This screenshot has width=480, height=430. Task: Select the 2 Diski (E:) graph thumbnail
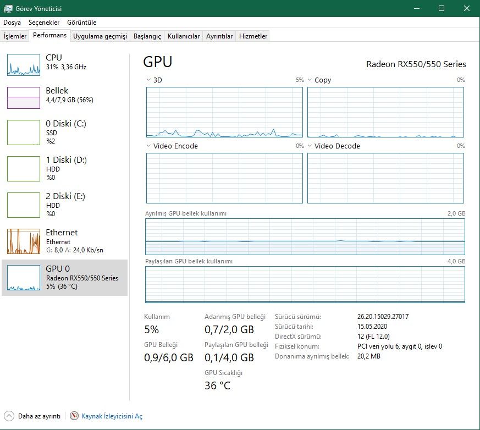tap(24, 205)
